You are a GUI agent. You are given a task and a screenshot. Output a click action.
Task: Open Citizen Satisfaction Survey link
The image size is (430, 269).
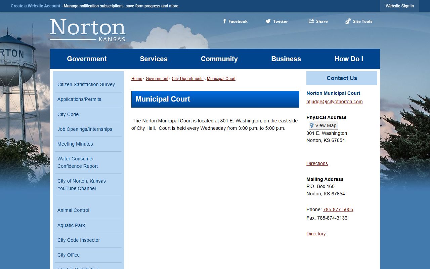click(86, 84)
